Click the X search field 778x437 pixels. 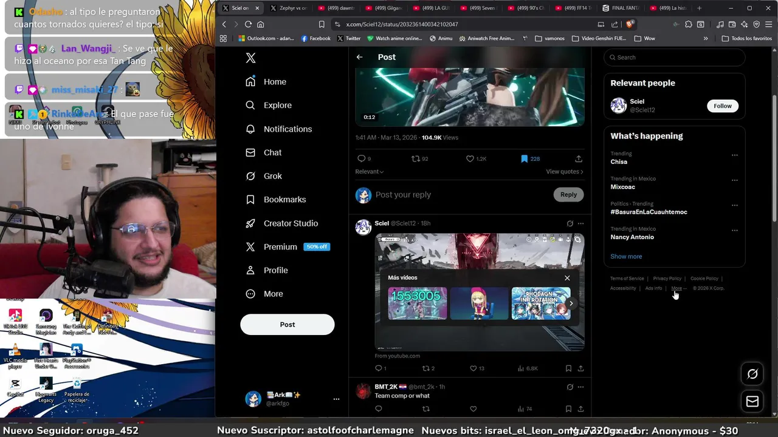pyautogui.click(x=675, y=58)
